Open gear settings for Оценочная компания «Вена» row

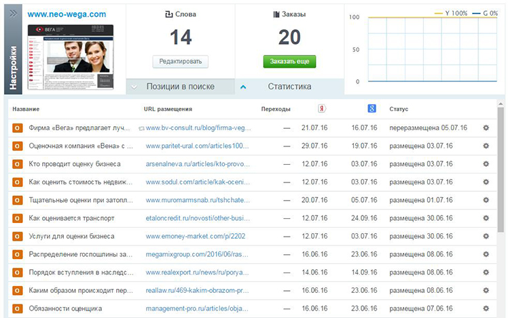[486, 146]
